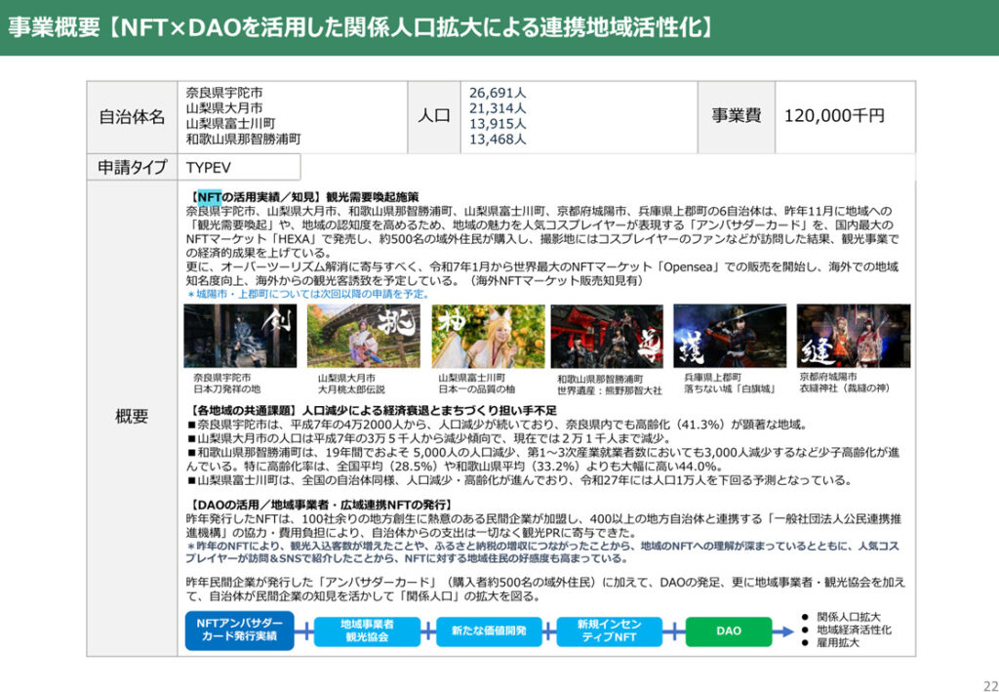Open the Fujikawa Town yuzu cosplay image
The width and height of the screenshot is (999, 692).
tap(488, 336)
